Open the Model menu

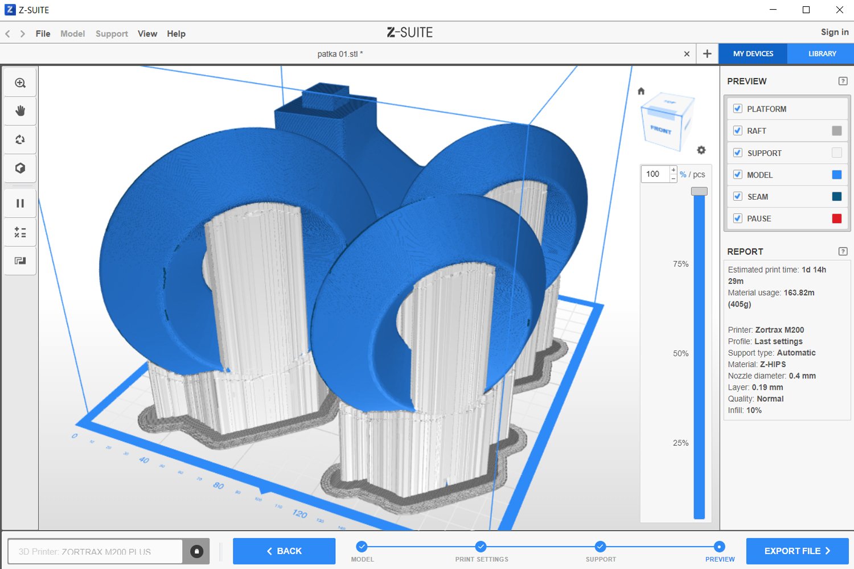(x=73, y=34)
